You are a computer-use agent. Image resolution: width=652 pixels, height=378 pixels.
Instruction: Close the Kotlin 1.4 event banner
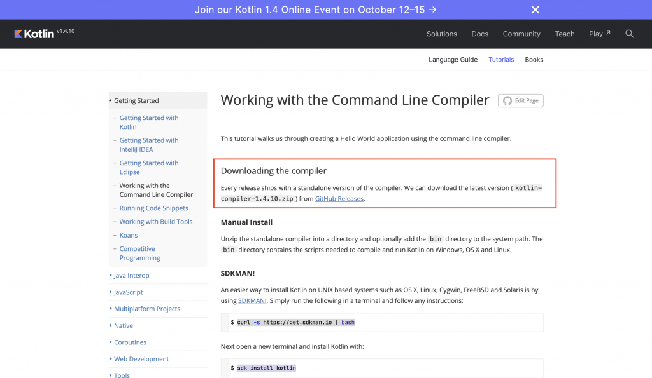point(535,10)
